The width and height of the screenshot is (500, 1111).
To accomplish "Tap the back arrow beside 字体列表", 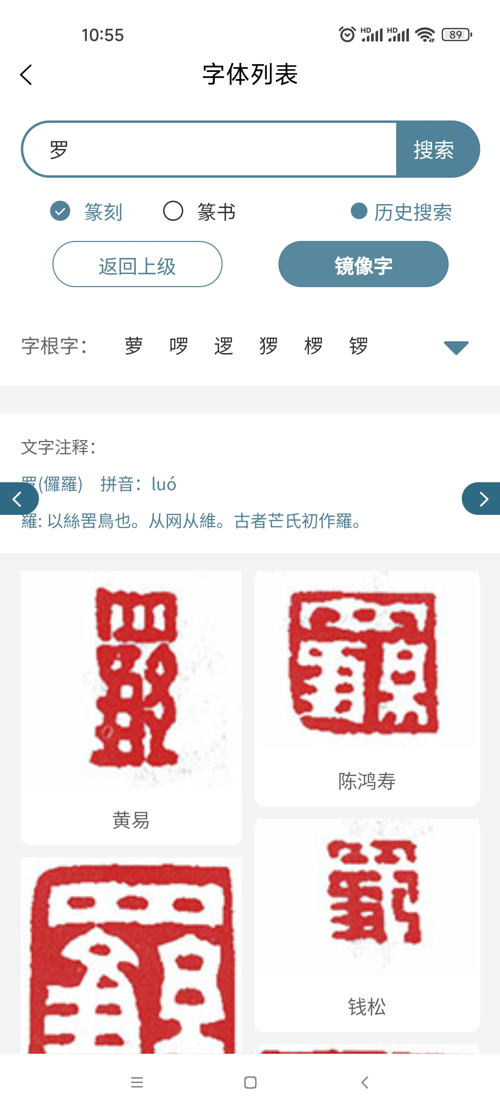I will [26, 75].
